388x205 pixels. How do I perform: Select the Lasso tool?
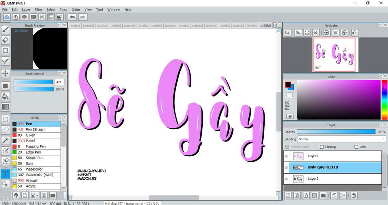5,130
